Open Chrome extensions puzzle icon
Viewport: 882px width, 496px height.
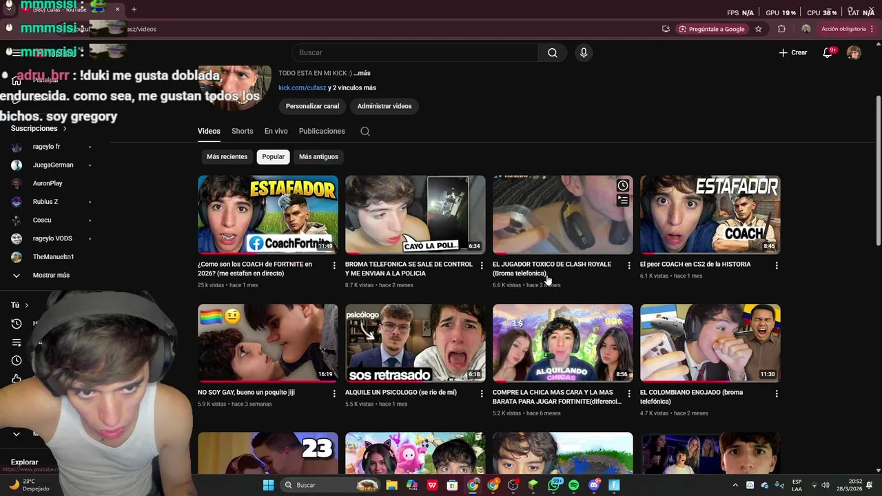(x=781, y=29)
